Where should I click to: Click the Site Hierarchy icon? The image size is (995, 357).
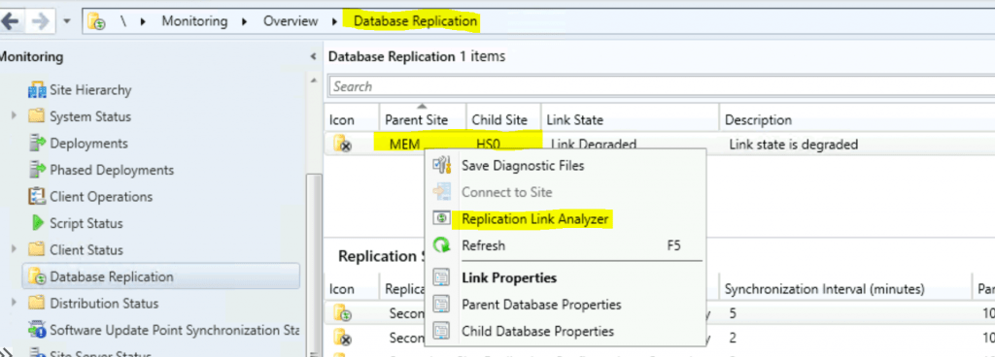coord(38,90)
